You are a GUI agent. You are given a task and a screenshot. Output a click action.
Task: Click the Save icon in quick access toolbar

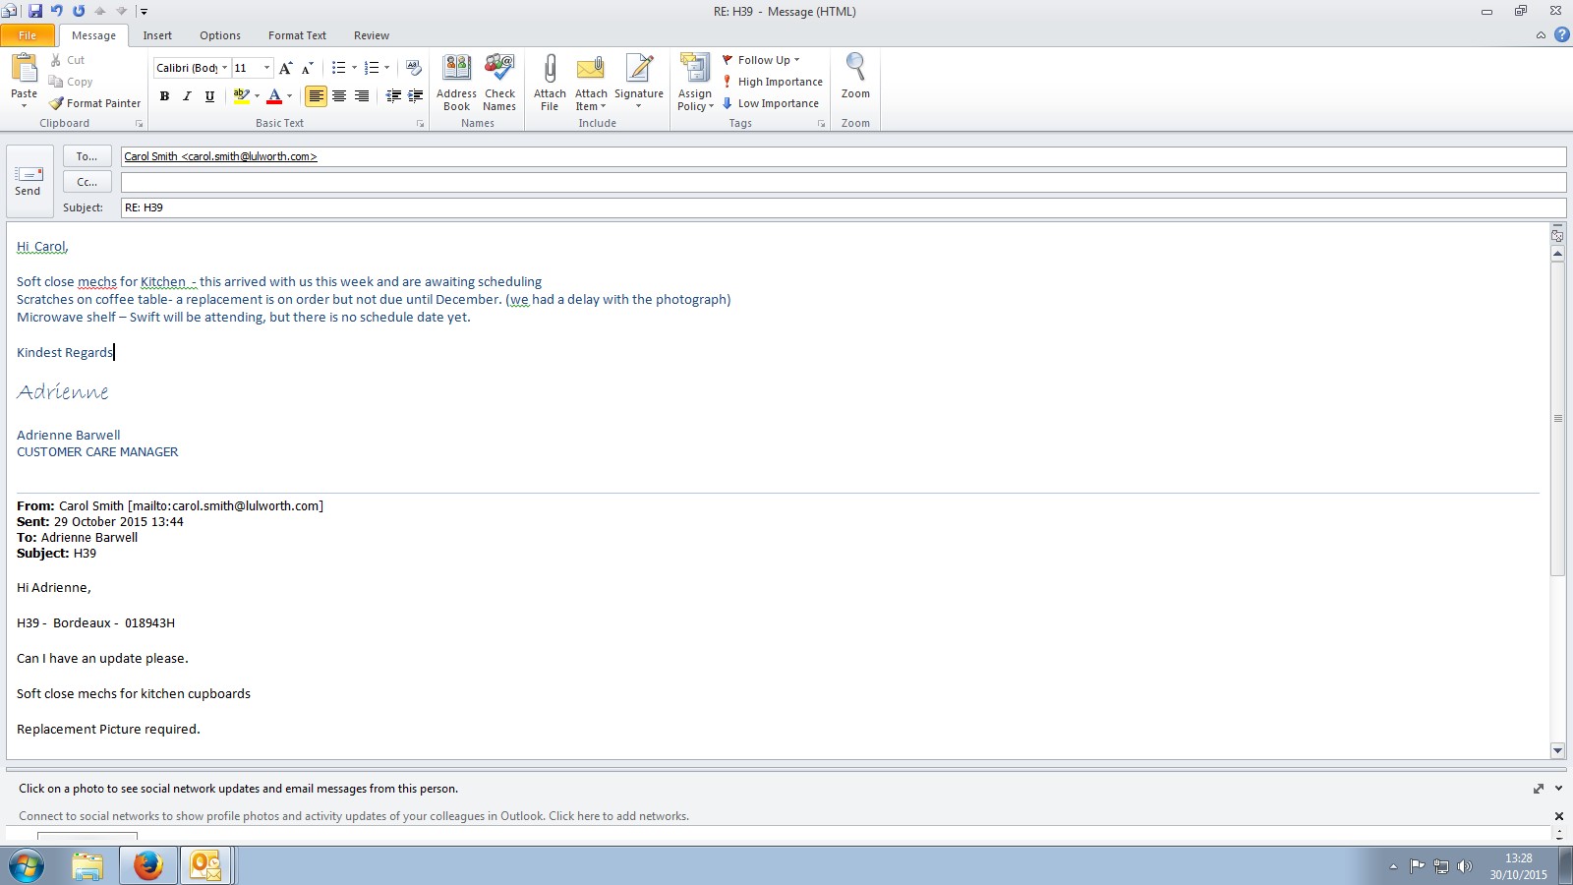coord(35,11)
